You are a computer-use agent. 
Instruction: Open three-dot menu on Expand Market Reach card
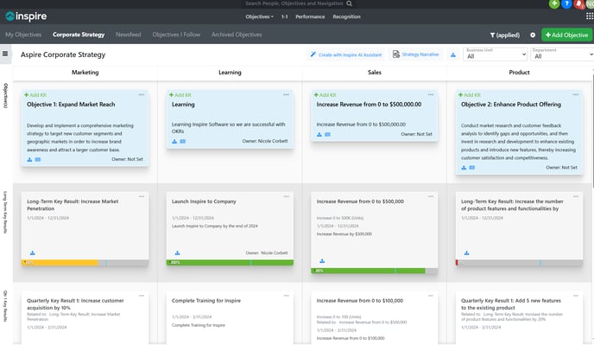click(x=142, y=94)
